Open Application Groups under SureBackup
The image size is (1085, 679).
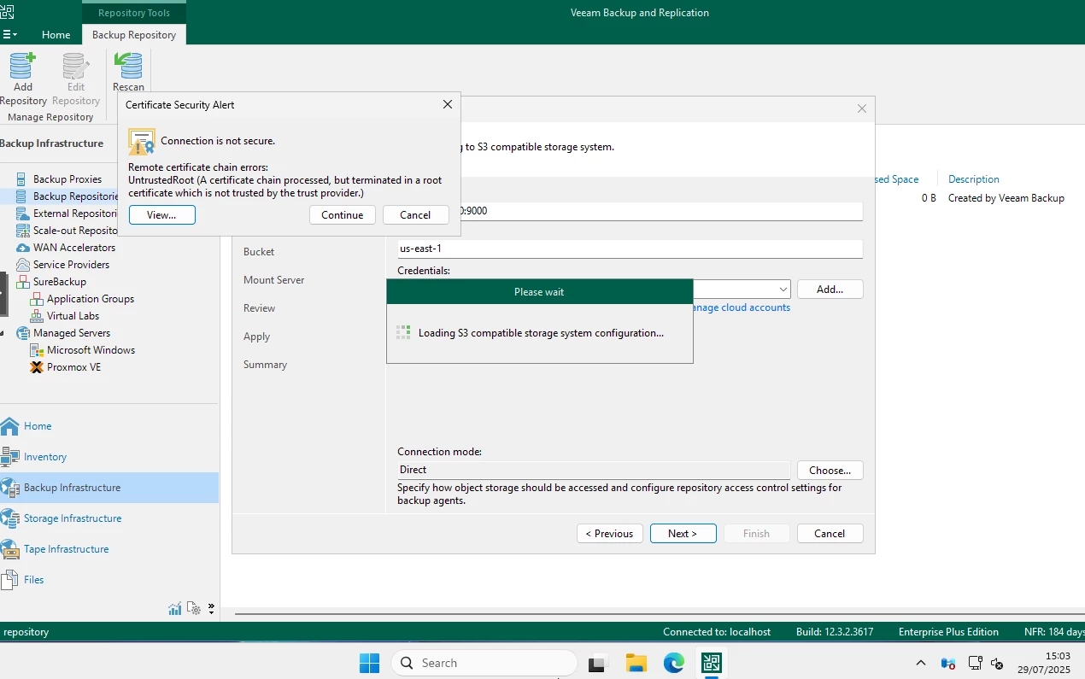tap(91, 299)
